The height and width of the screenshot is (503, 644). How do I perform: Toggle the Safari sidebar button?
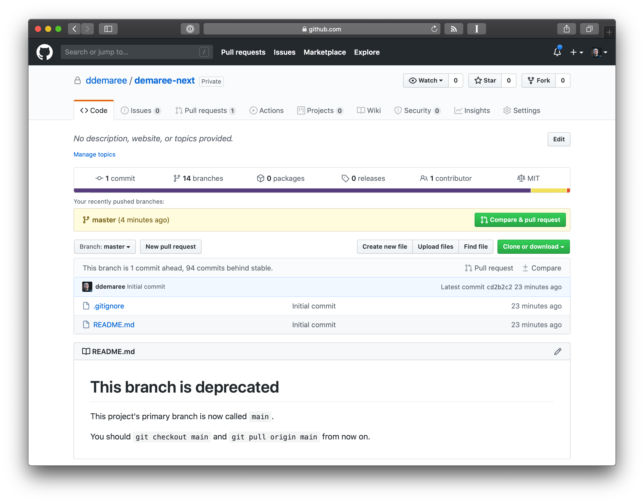pos(108,29)
